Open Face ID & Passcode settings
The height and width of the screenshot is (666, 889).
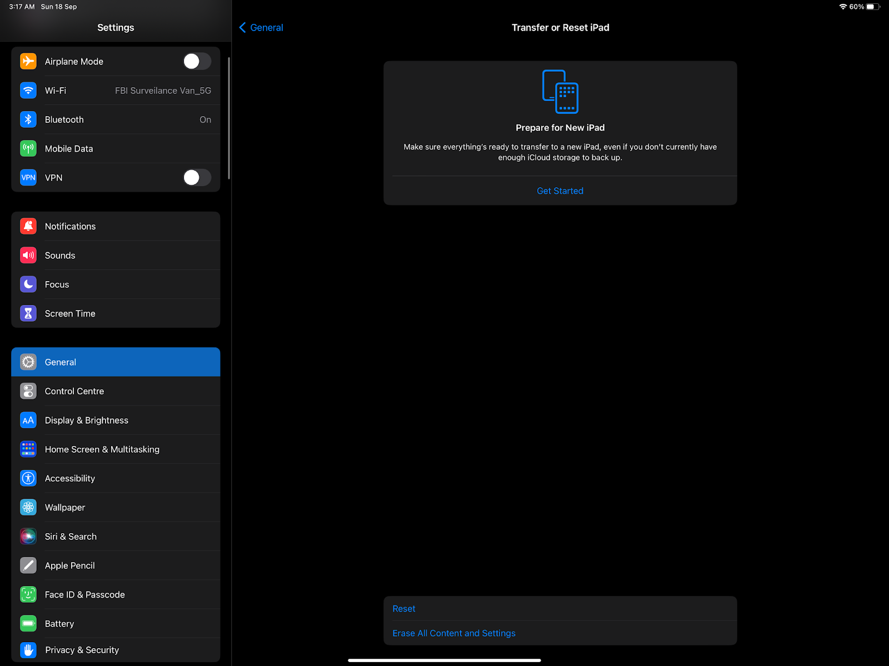[116, 594]
